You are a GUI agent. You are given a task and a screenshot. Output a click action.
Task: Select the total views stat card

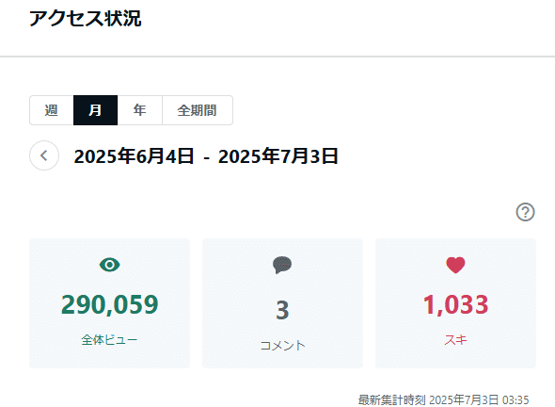[110, 303]
